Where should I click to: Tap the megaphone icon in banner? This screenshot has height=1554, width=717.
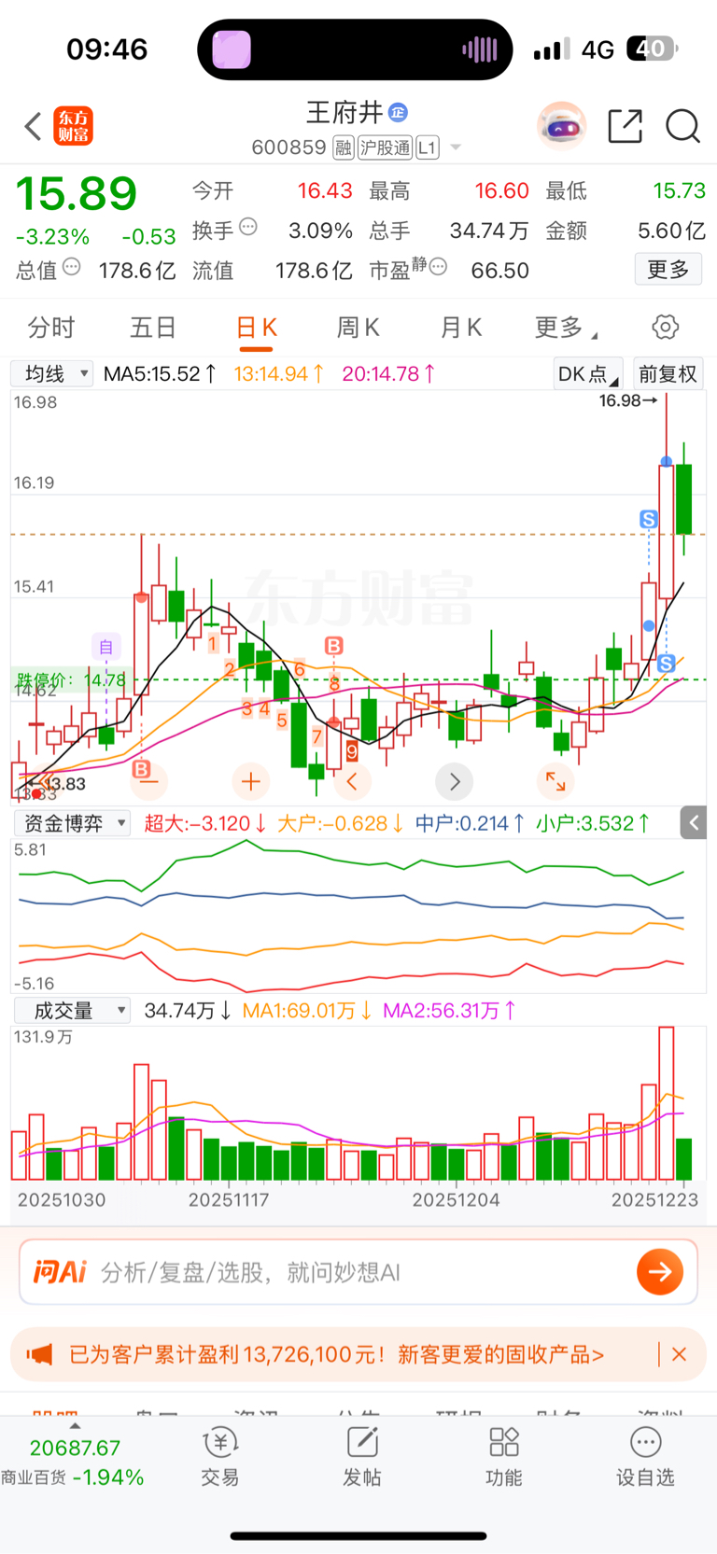pos(40,1354)
